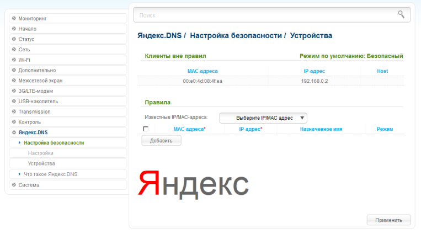The height and width of the screenshot is (234, 421).
Task: Click the arrow icon beside Transmission
Action: click(x=14, y=111)
